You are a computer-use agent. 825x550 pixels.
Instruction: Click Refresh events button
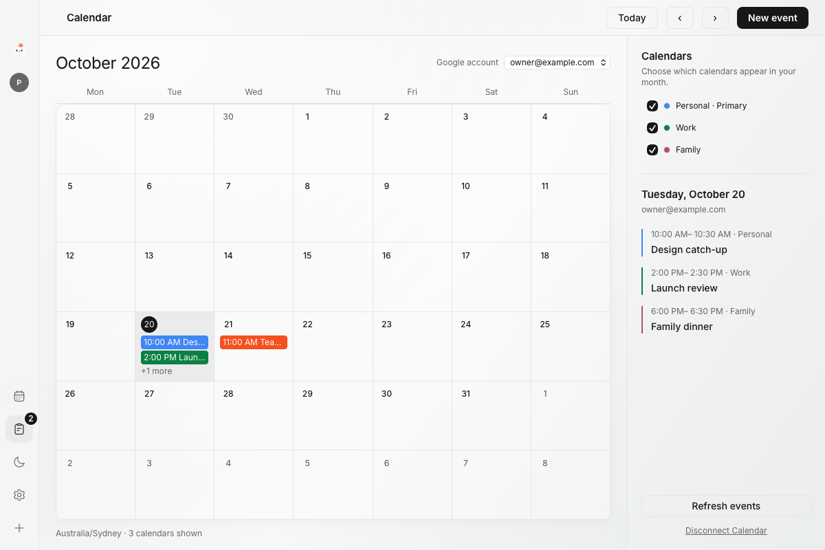[726, 506]
